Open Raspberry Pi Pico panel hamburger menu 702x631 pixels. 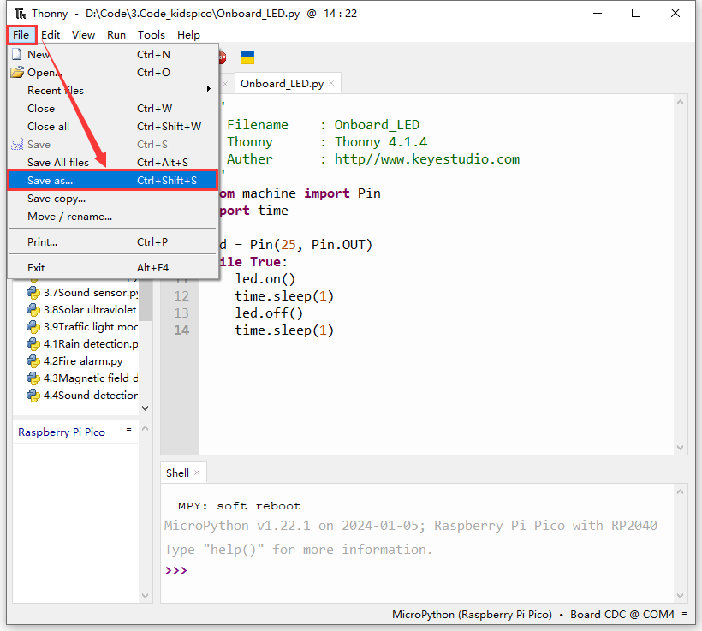click(129, 431)
